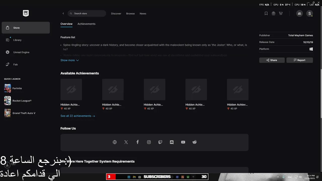Open Unreal Engine in the sidebar
The width and height of the screenshot is (322, 181).
26,52
